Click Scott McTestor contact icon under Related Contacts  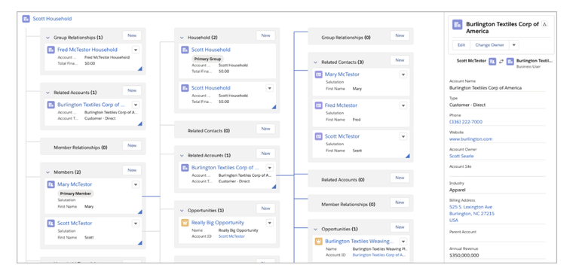pyautogui.click(x=318, y=136)
